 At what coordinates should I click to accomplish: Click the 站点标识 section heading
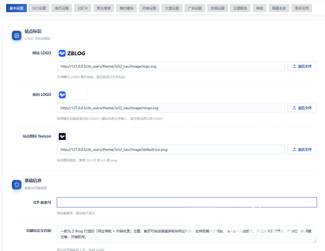33,31
